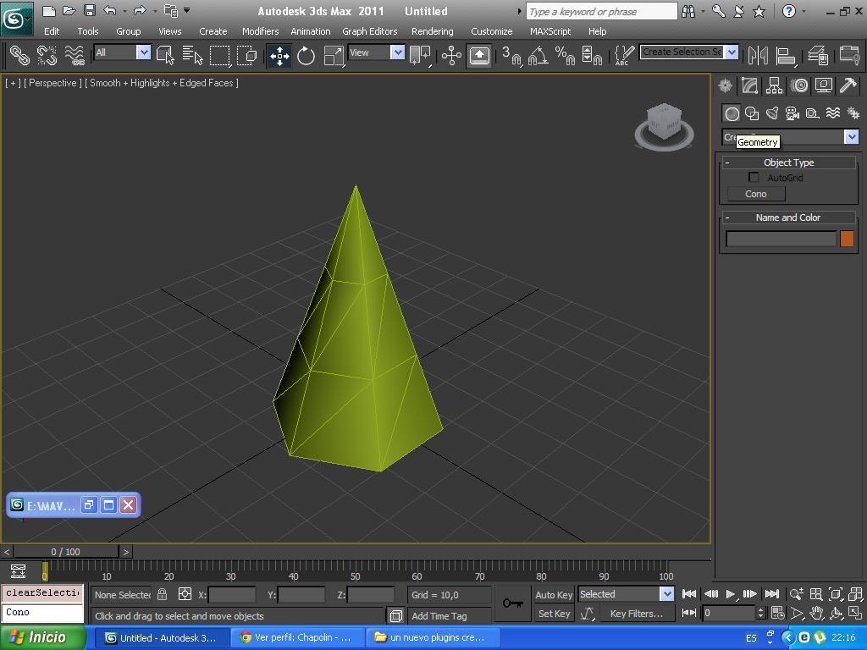The height and width of the screenshot is (650, 867).
Task: Toggle the selection lock icon
Action: coord(162,594)
